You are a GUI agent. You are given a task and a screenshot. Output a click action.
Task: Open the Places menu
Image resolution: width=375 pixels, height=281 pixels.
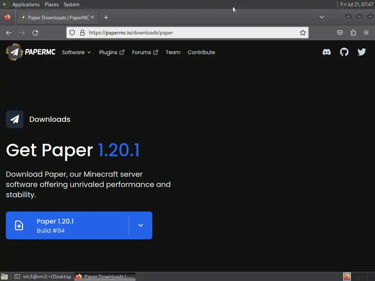pos(51,4)
